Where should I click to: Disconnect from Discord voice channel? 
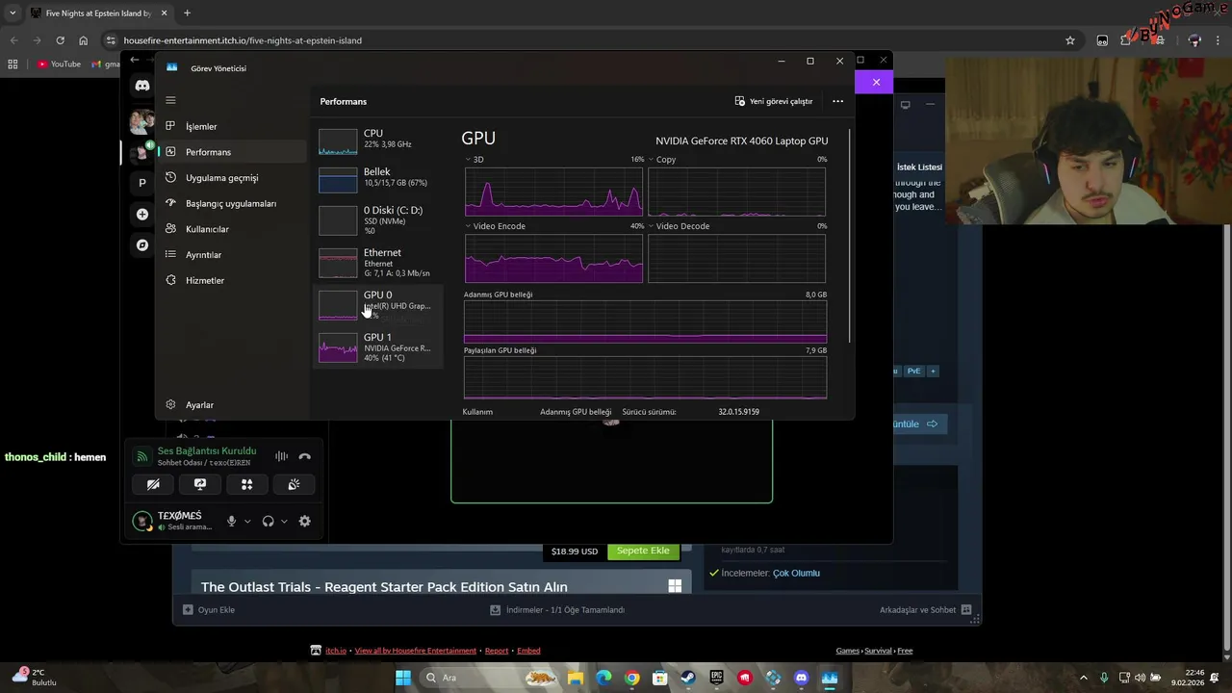tap(304, 456)
